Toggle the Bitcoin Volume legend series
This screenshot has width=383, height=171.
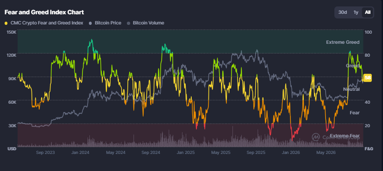pyautogui.click(x=145, y=23)
